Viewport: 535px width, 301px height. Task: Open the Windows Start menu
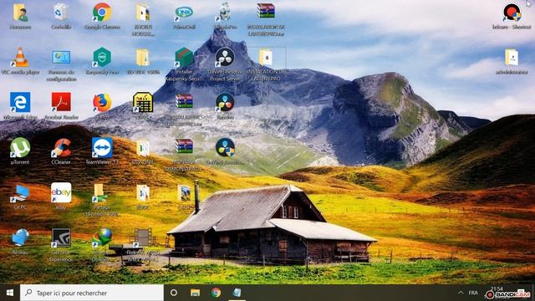(10, 293)
